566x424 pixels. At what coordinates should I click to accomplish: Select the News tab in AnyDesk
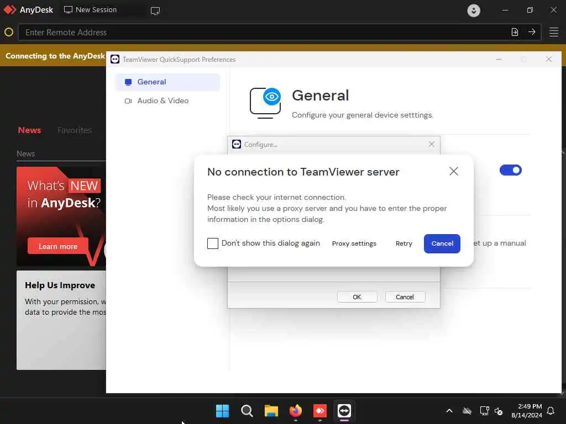[30, 130]
